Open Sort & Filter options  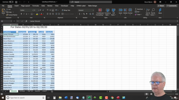coord(148,12)
